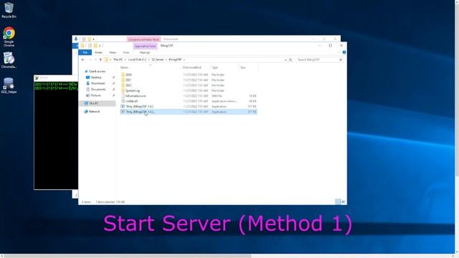Launch the Google Chrome desktop shortcut

(9, 37)
